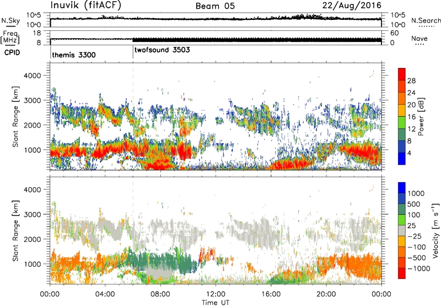Pick the teal power swatch between 8 and 12
Image resolution: width=441 pixels, height=306 pixels.
click(x=402, y=135)
